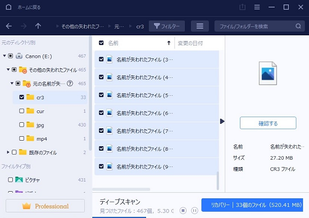Pause the deep scan

(x=194, y=211)
